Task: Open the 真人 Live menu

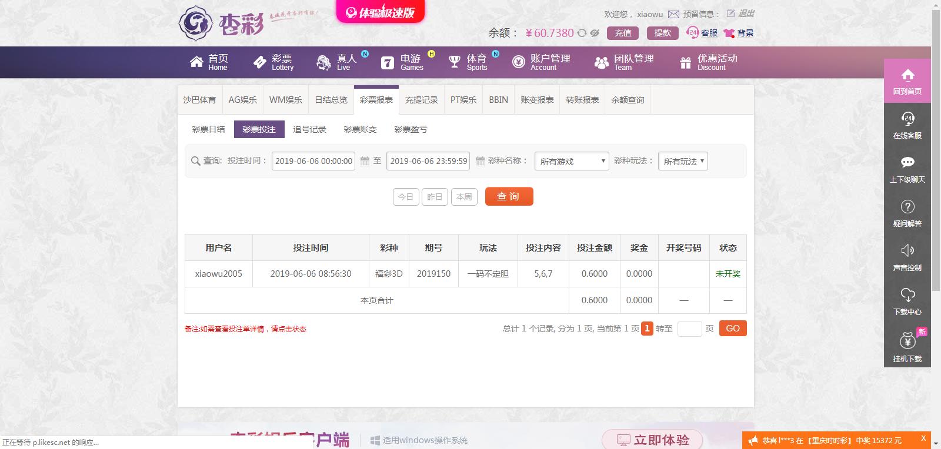Action: [x=337, y=62]
